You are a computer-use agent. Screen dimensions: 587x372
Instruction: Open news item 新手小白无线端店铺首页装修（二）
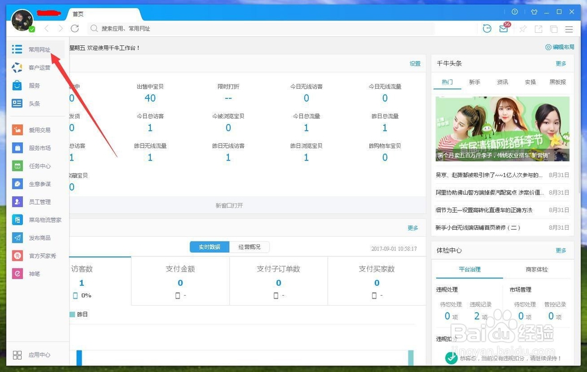tap(478, 227)
